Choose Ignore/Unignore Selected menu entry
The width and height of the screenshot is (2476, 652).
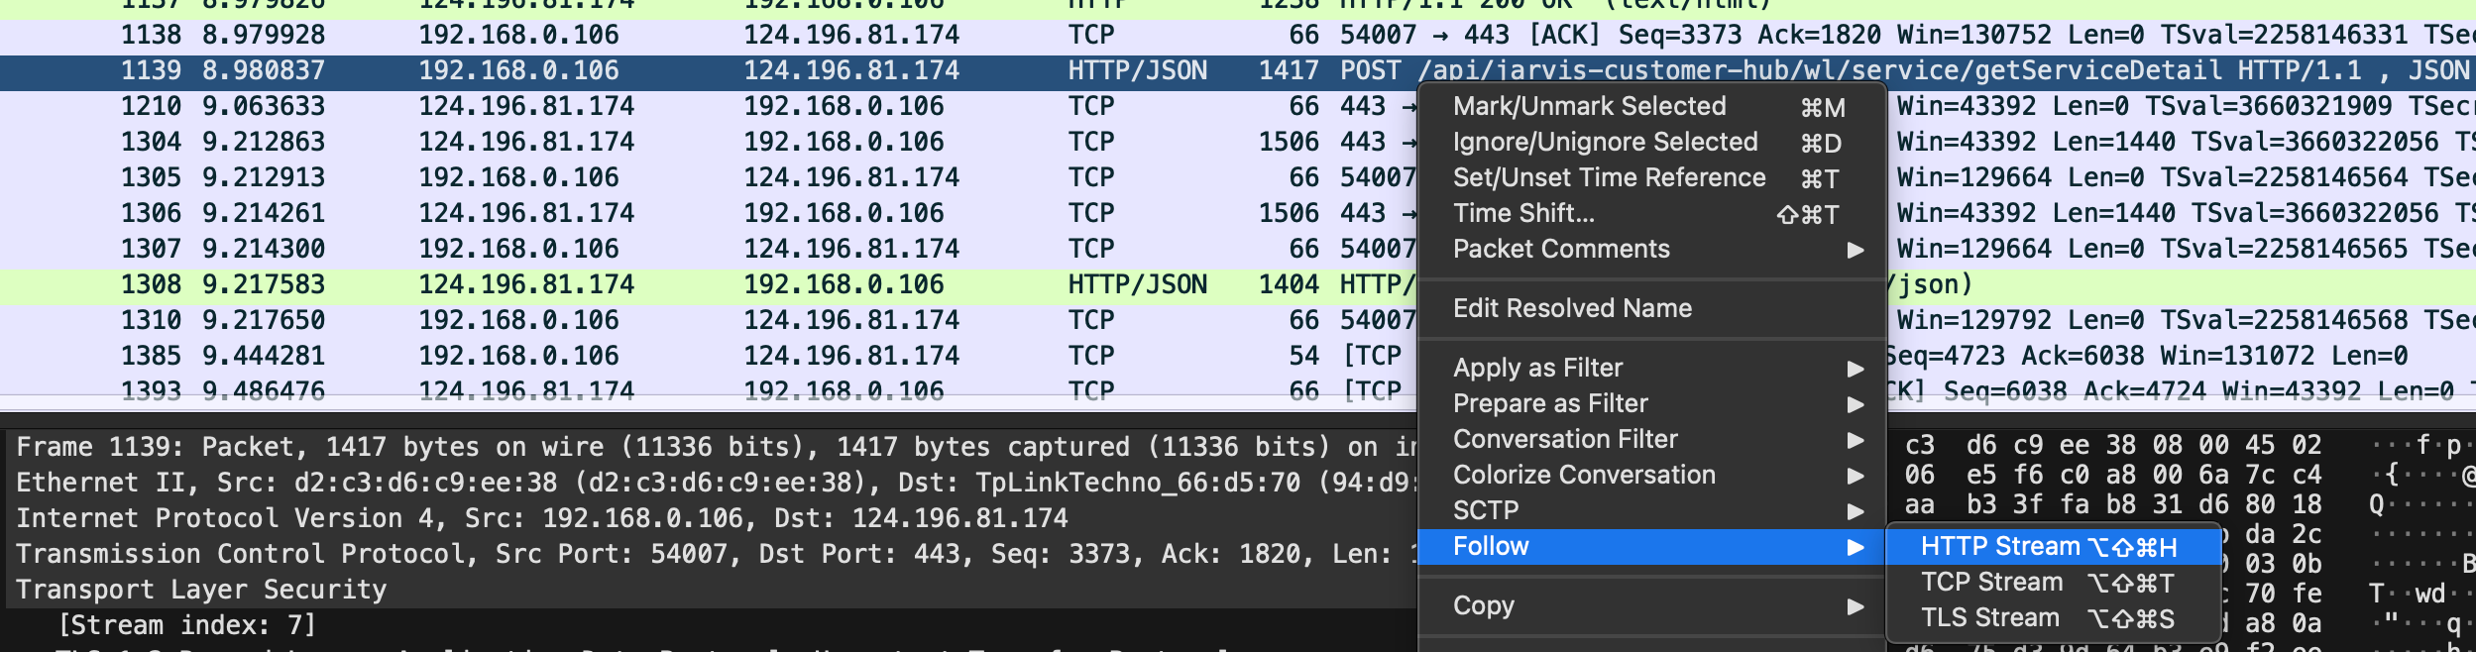[1605, 143]
